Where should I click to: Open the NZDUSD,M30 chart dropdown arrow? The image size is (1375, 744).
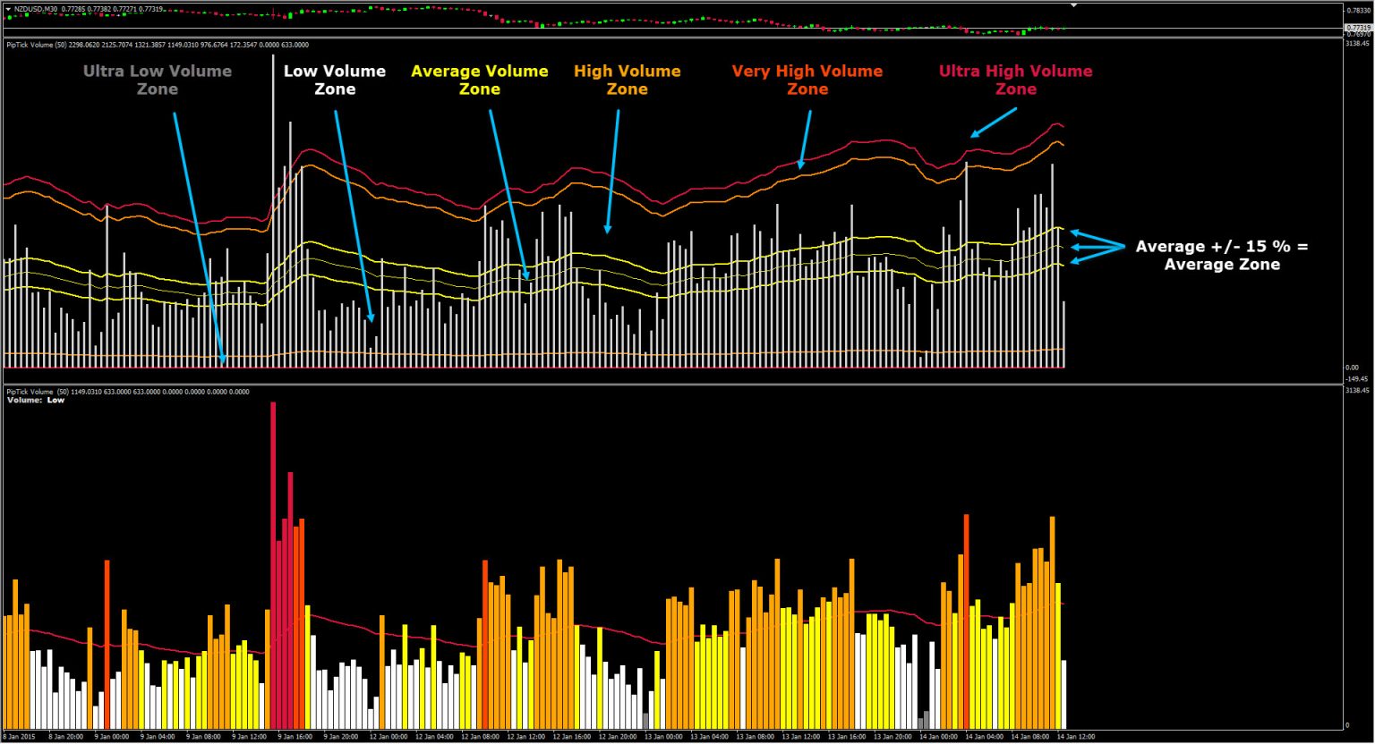click(8, 9)
